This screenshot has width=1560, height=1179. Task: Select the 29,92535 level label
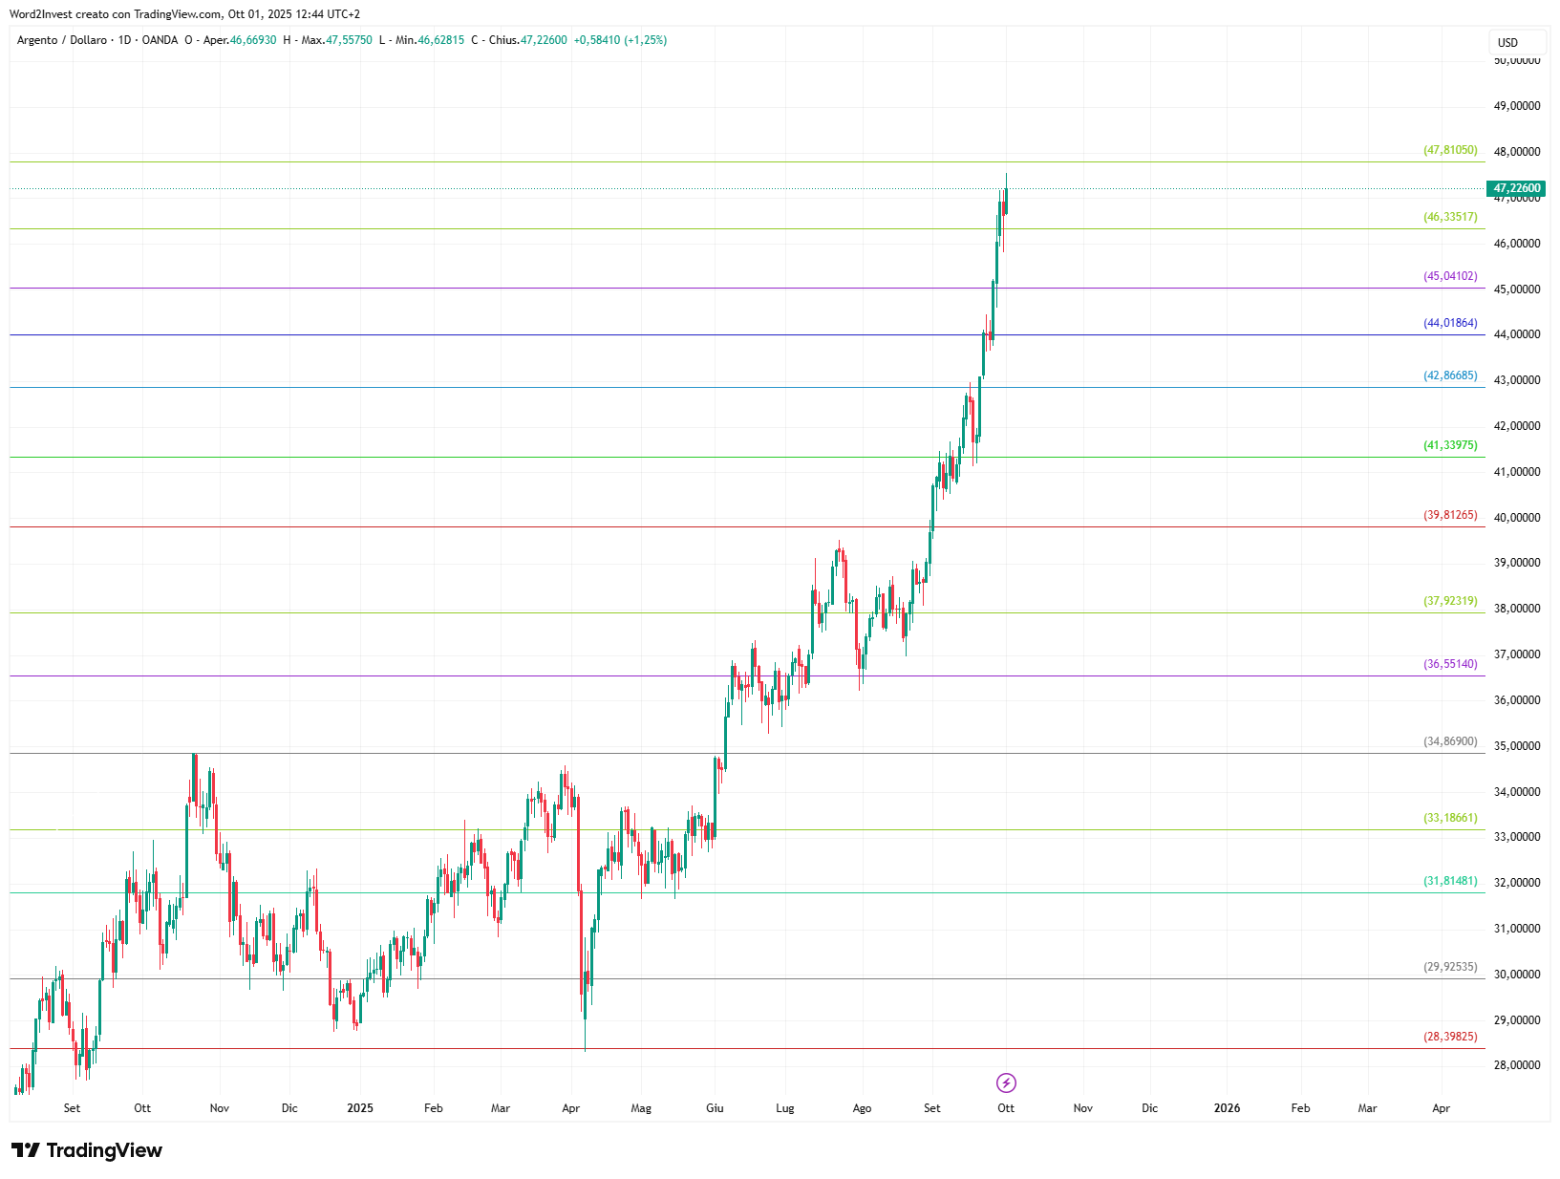pos(1450,967)
